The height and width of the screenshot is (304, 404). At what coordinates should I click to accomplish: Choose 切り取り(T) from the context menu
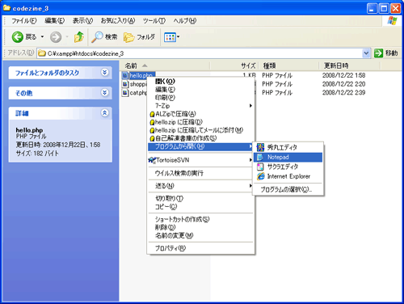click(201, 199)
